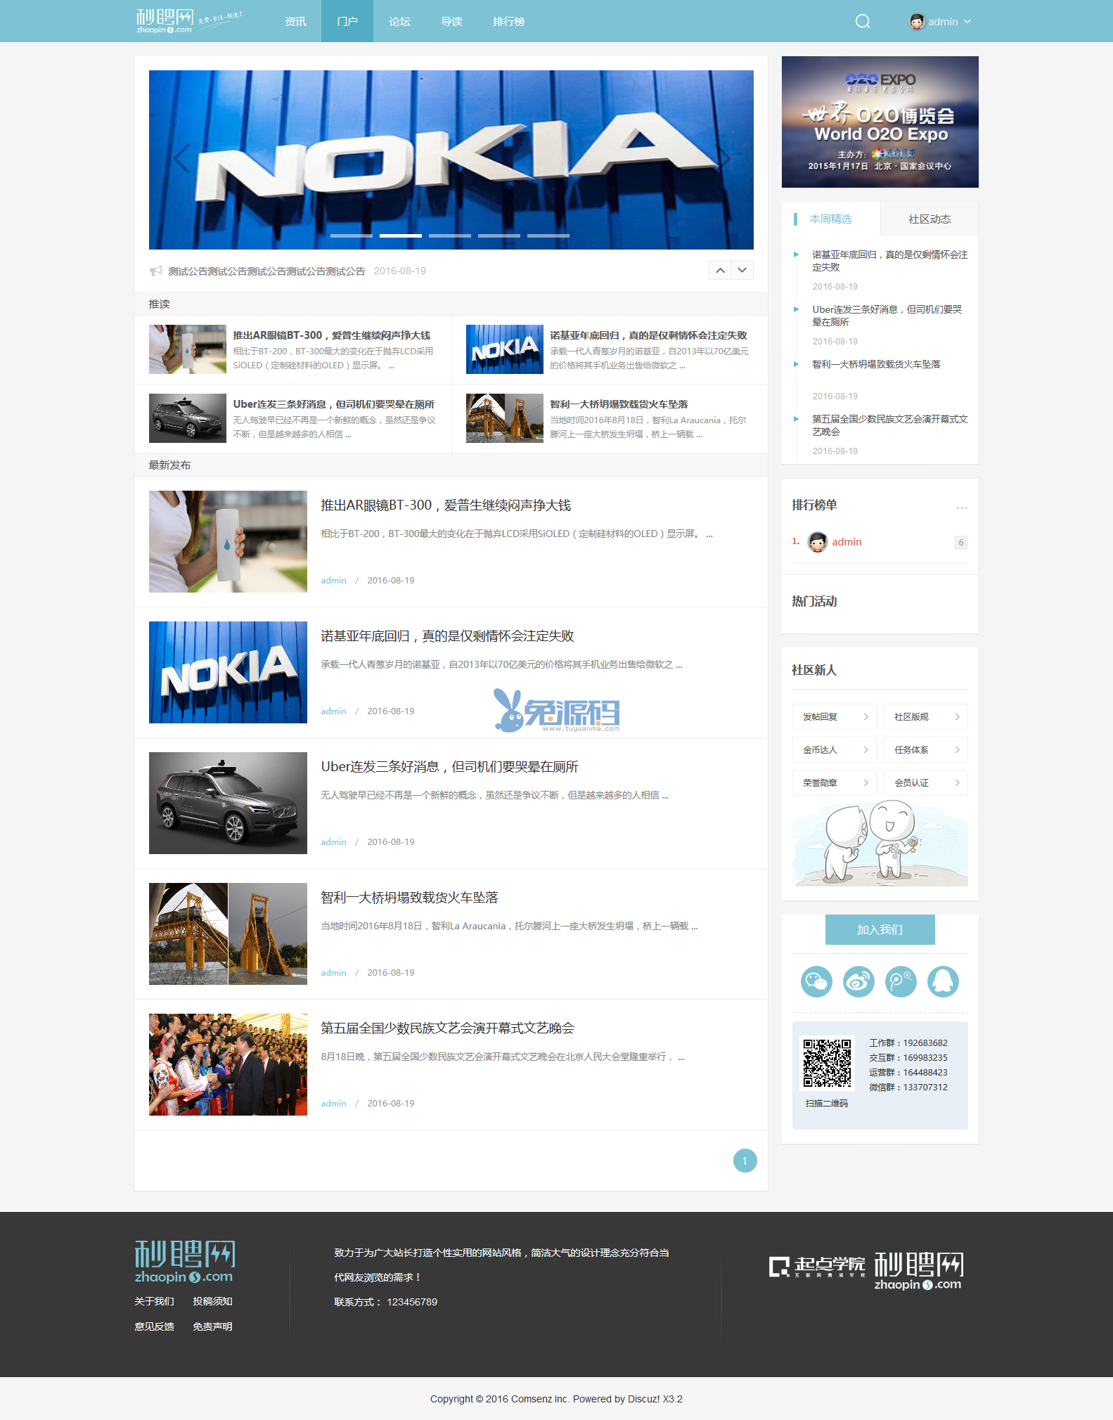
Task: Click the Weibo social icon
Action: point(859,981)
